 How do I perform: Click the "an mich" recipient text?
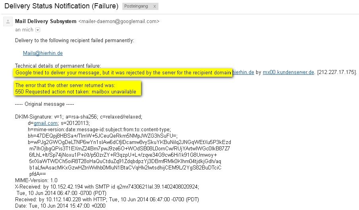coord(24,30)
